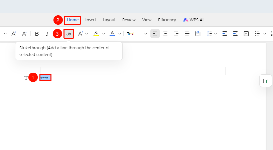The width and height of the screenshot is (273, 150).
Task: Decrease font size with the A- icon
Action: tap(24, 34)
